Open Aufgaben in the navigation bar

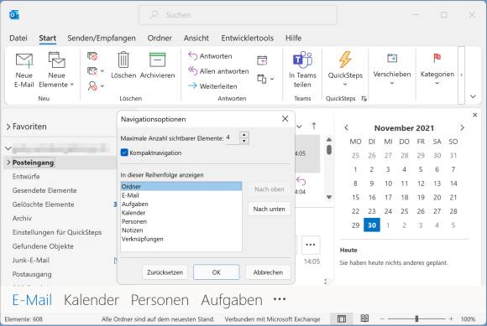[232, 300]
